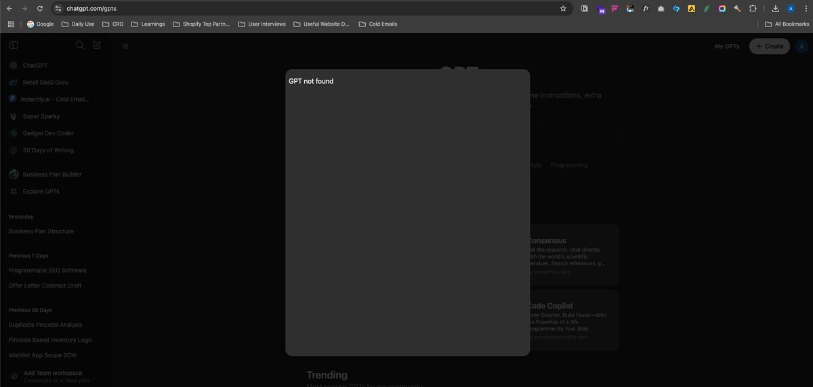Open the fx font extension icon
The height and width of the screenshot is (387, 813).
[646, 9]
